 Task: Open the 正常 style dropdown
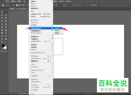click(x=58, y=5)
